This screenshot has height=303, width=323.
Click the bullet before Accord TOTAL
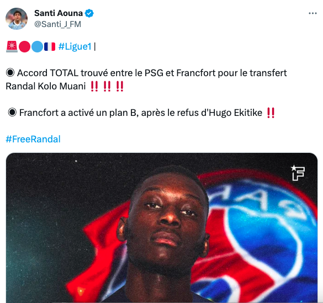pyautogui.click(x=10, y=73)
